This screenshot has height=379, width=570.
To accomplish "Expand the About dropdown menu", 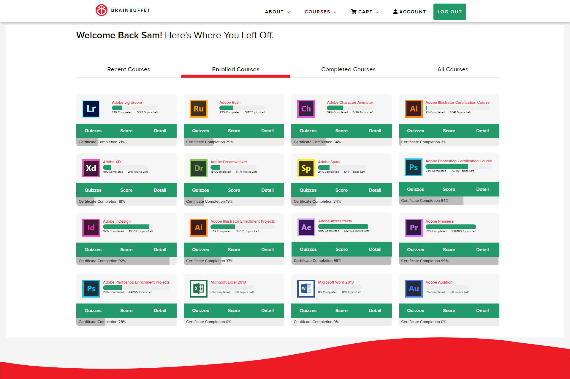I will (x=277, y=12).
